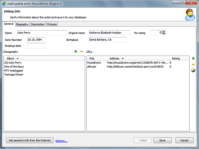The width and height of the screenshot is (199, 149).
Task: Select Teenage Dream album in list
Action: pyautogui.click(x=14, y=75)
